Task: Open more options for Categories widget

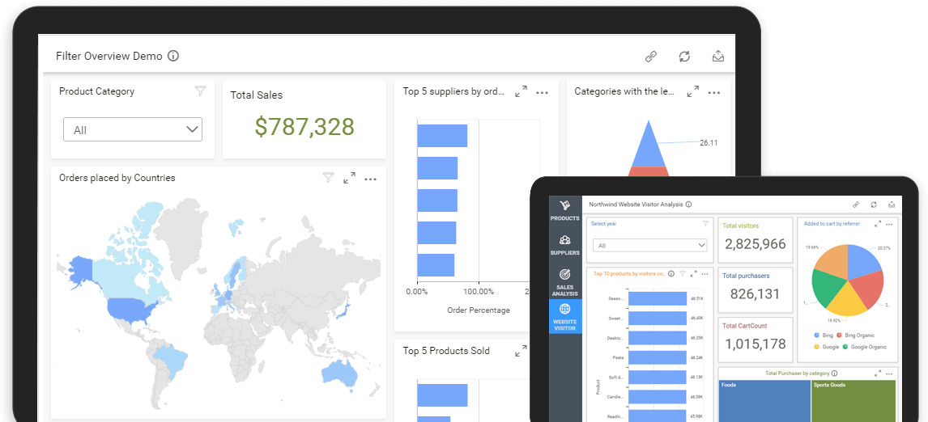Action: (x=714, y=92)
